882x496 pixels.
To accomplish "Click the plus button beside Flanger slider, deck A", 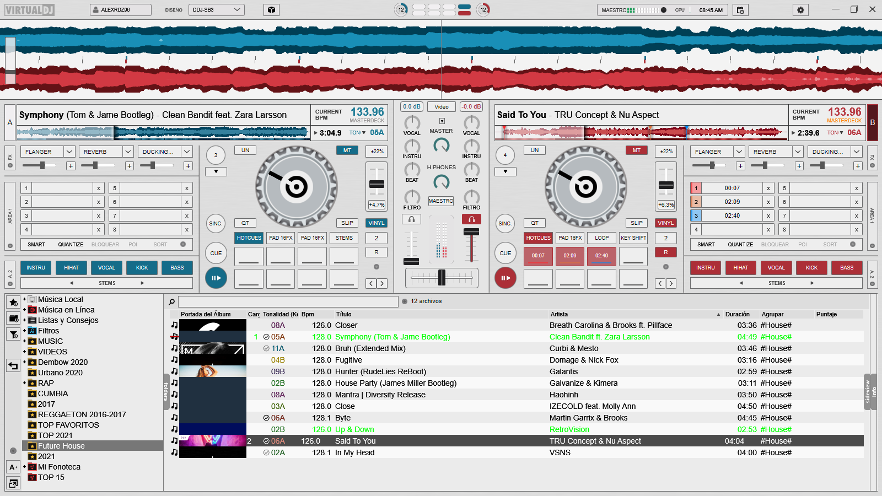I will point(71,166).
